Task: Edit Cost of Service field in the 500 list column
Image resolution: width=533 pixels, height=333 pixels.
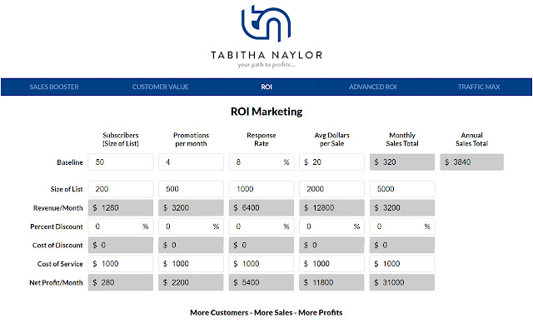Action: [191, 264]
